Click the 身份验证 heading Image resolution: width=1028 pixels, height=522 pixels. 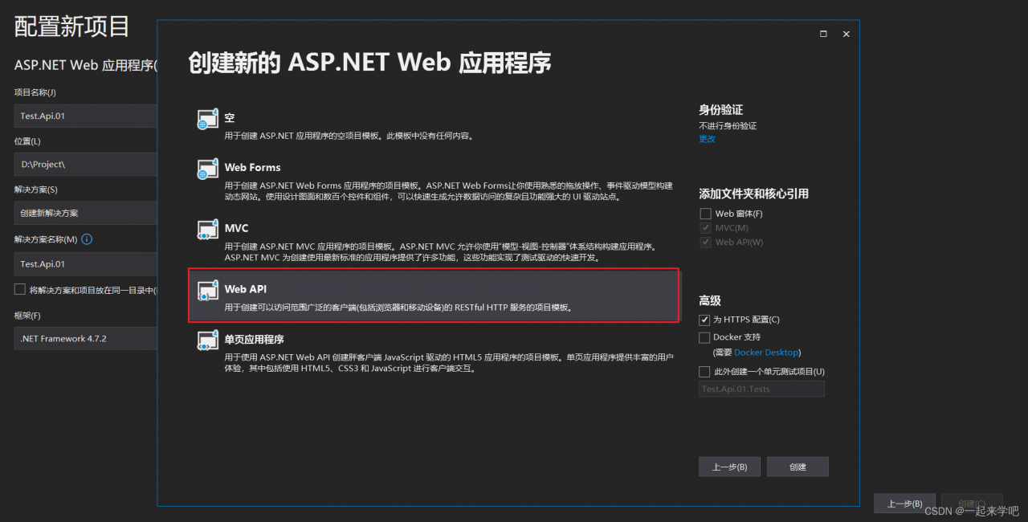(720, 110)
